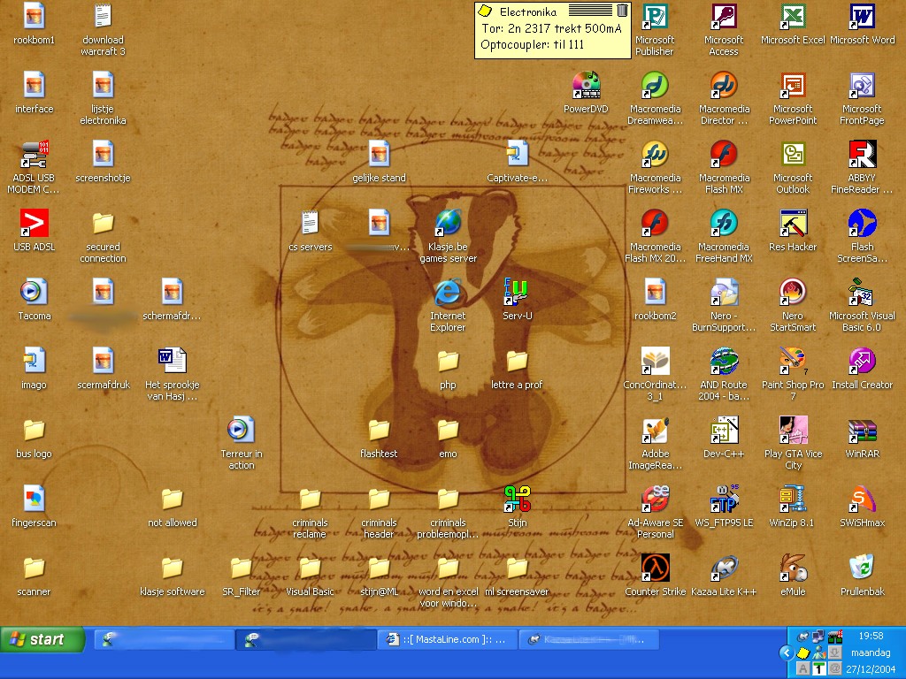This screenshot has height=679, width=906.
Task: Open the Prullenbak recycle bin
Action: click(x=862, y=569)
